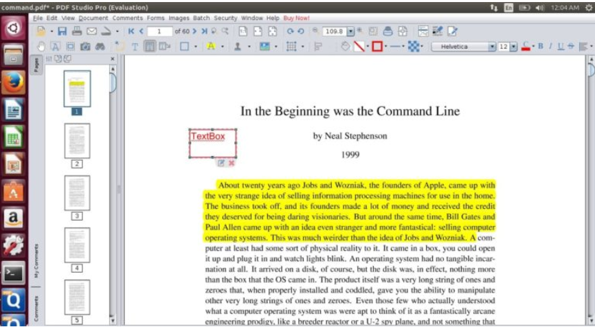
Task: Click the scanner icon in the toolbar
Action: click(106, 31)
